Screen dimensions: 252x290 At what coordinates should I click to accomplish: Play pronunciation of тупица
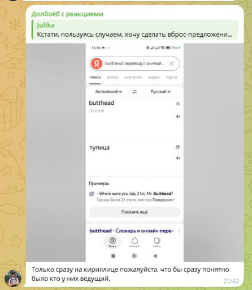tap(178, 158)
